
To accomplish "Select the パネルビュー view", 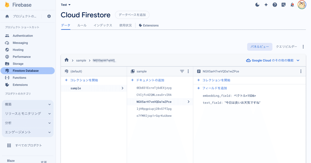I will pyautogui.click(x=260, y=47).
